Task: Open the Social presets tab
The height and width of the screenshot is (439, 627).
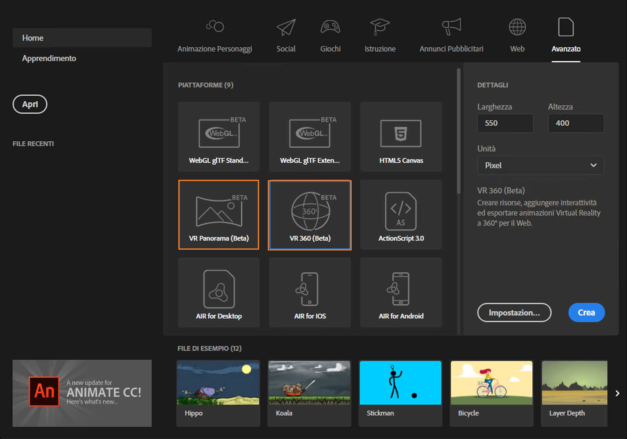Action: tap(286, 36)
